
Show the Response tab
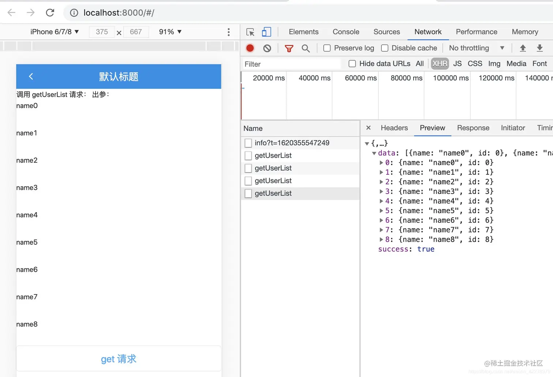tap(473, 128)
